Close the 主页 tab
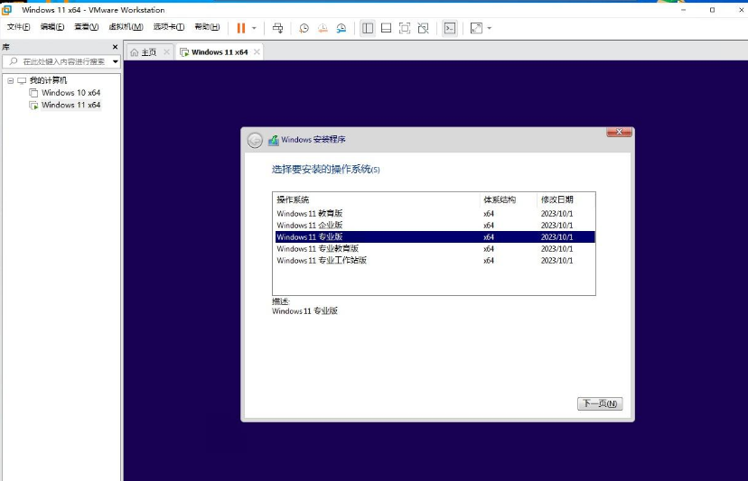This screenshot has height=481, width=748. (166, 52)
